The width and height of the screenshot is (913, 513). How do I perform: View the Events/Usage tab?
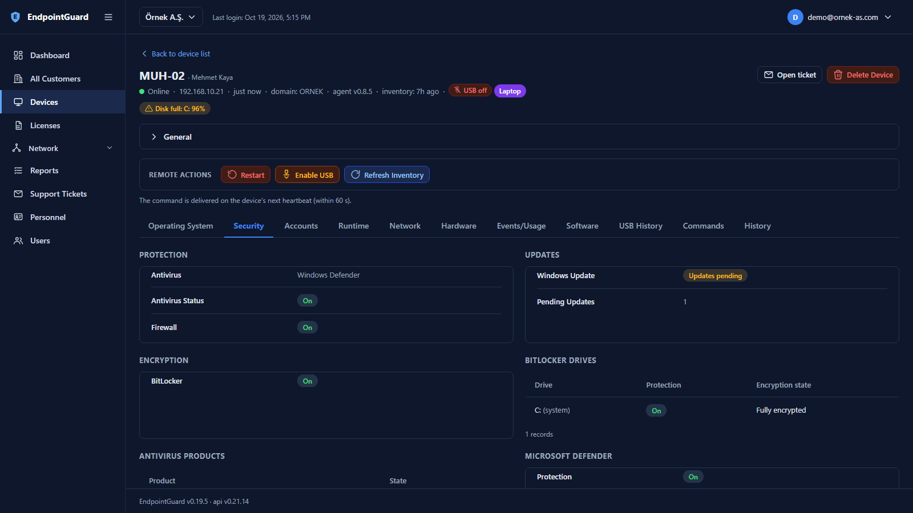[521, 226]
